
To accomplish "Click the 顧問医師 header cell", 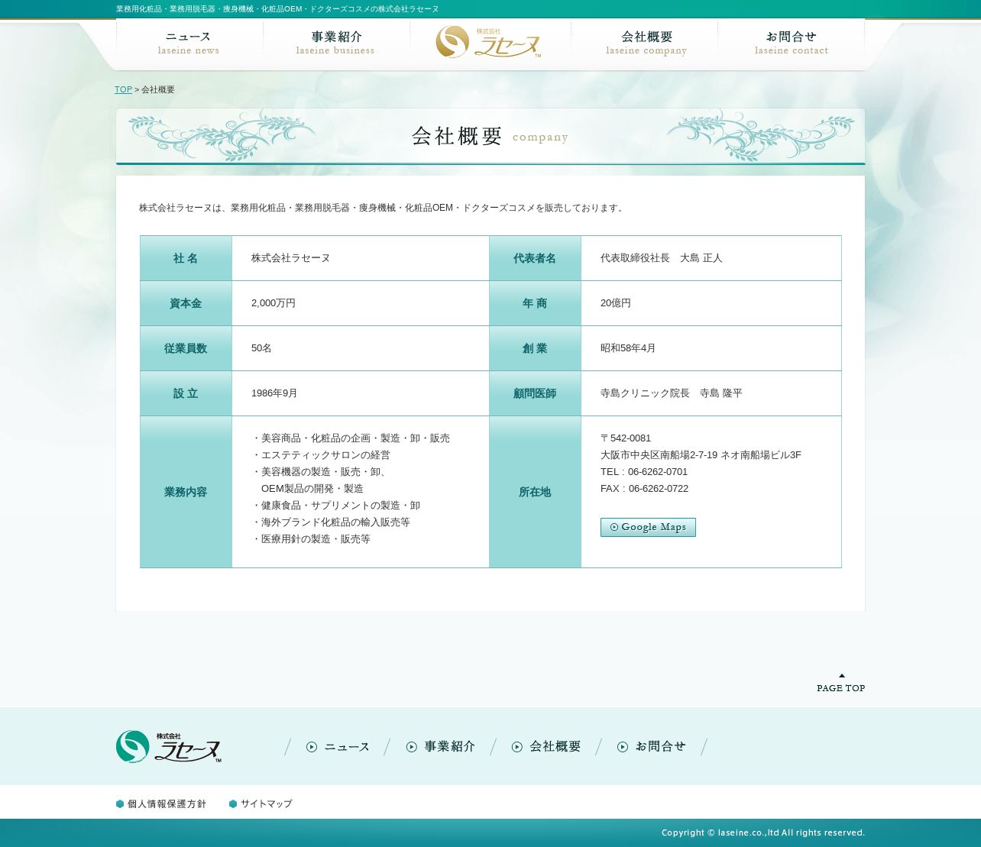I will [535, 393].
